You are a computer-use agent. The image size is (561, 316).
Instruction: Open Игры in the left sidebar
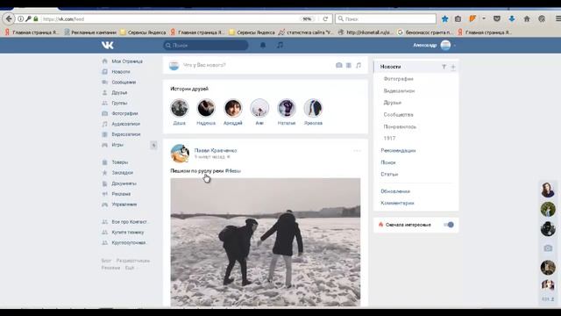(x=117, y=145)
